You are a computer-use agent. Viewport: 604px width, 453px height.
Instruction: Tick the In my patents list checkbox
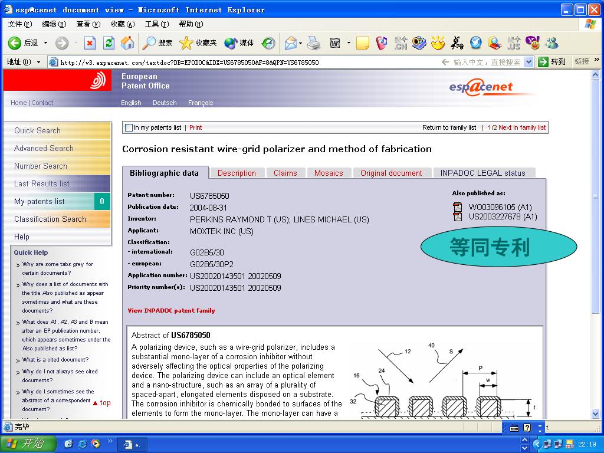click(x=129, y=127)
